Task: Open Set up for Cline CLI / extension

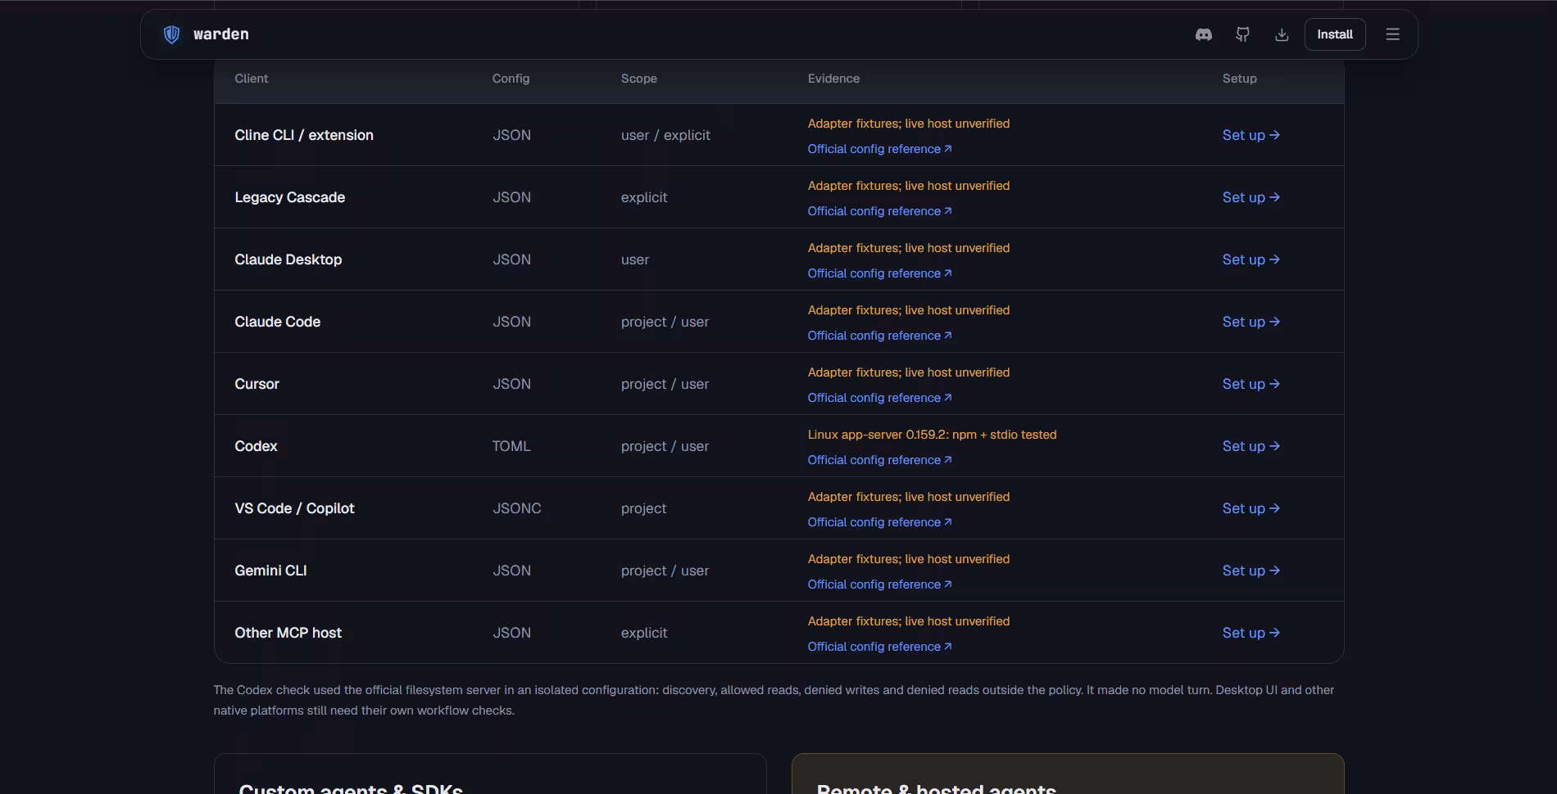Action: tap(1251, 135)
